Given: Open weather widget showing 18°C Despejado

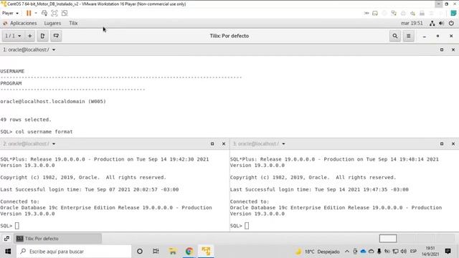Looking at the screenshot, I should click(317, 252).
